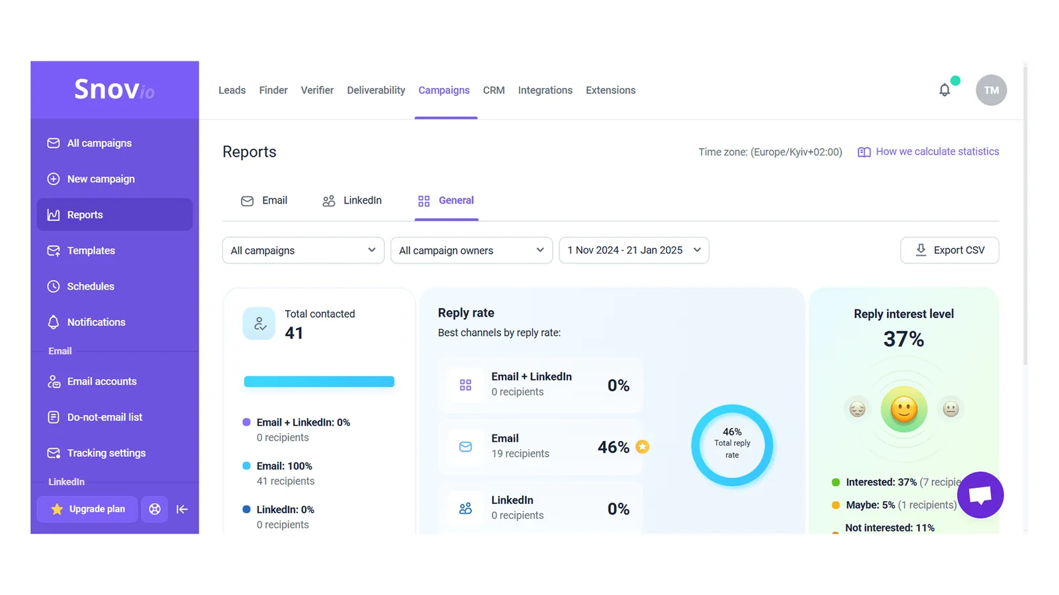Open Leads in top navigation
Image resolution: width=1059 pixels, height=595 pixels.
coord(232,90)
